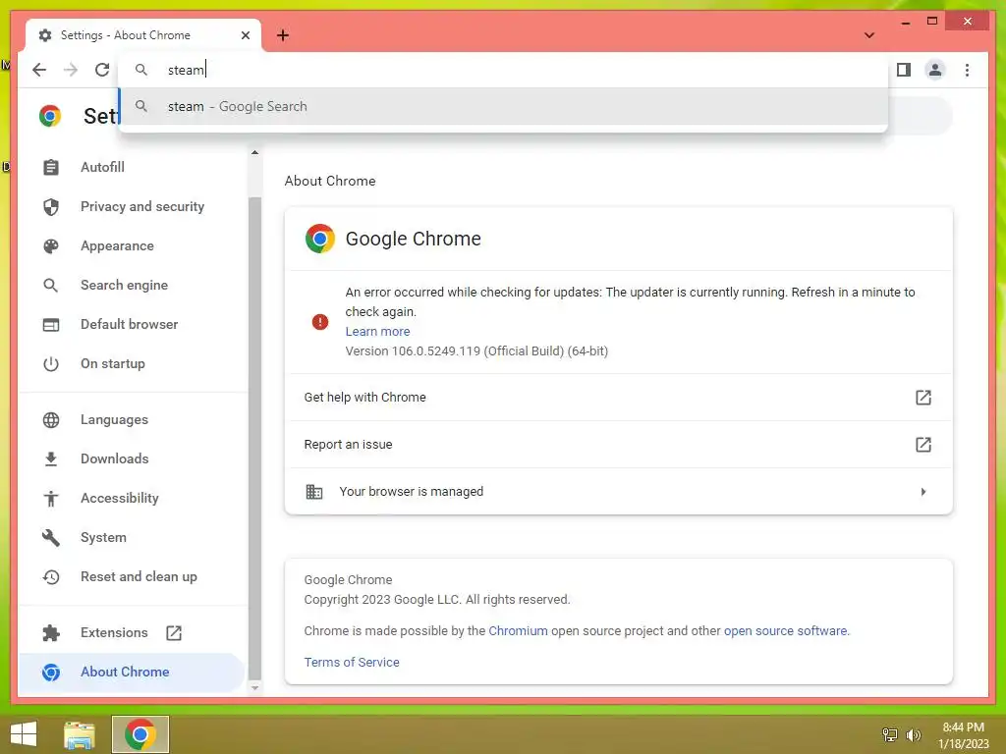The height and width of the screenshot is (754, 1006).
Task: Click the Chrome taskbar icon
Action: (x=140, y=734)
